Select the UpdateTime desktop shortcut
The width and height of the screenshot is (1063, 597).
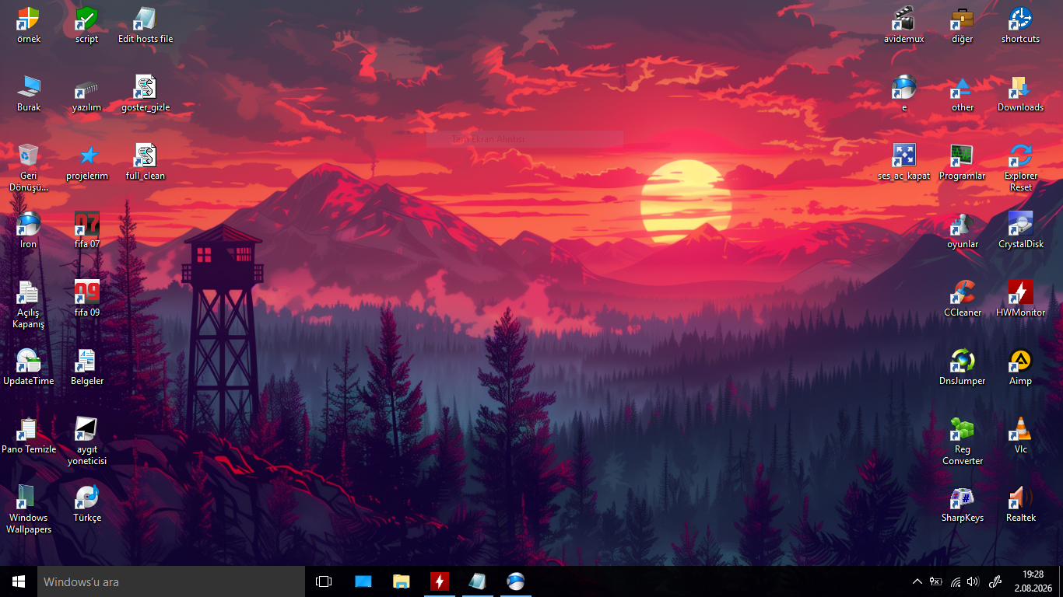(29, 367)
